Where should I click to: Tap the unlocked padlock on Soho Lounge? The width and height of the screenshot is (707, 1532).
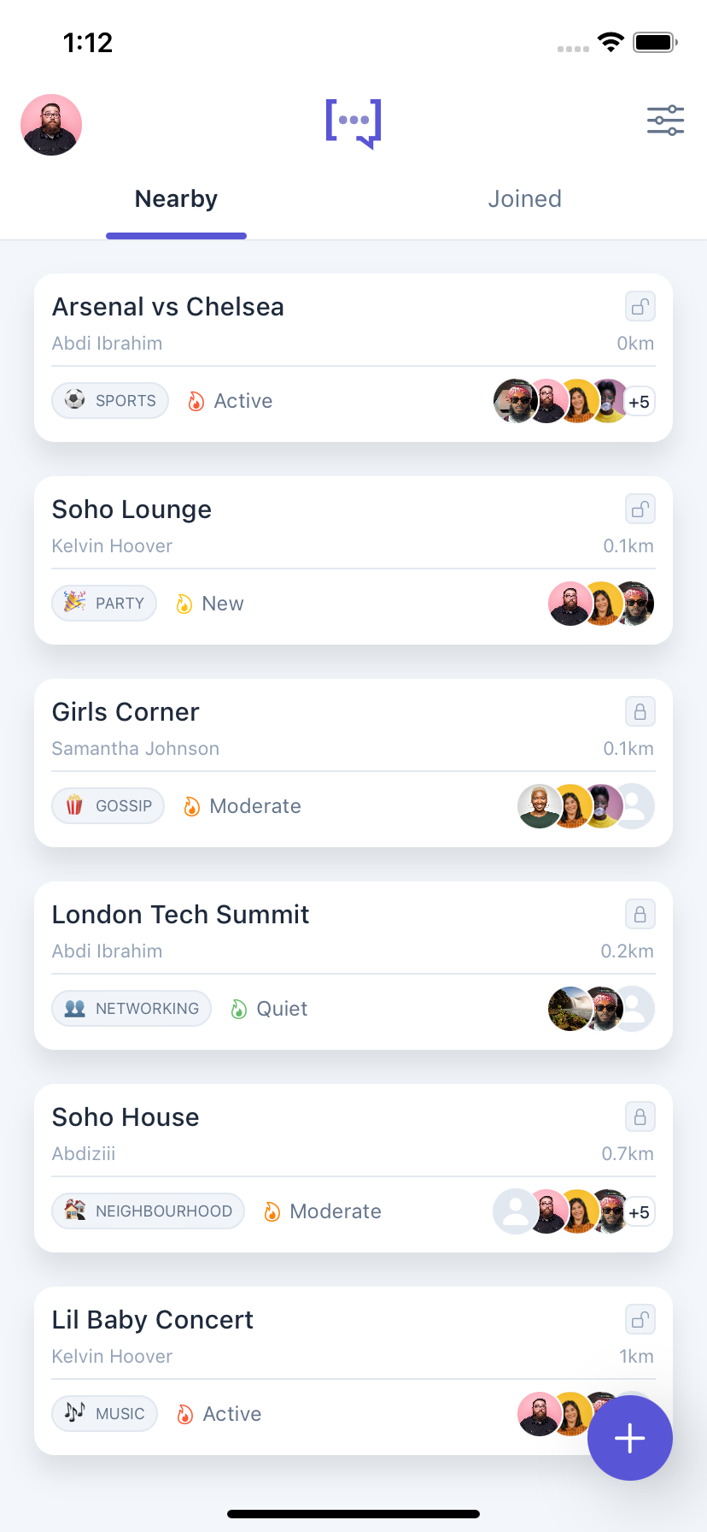pyautogui.click(x=640, y=510)
